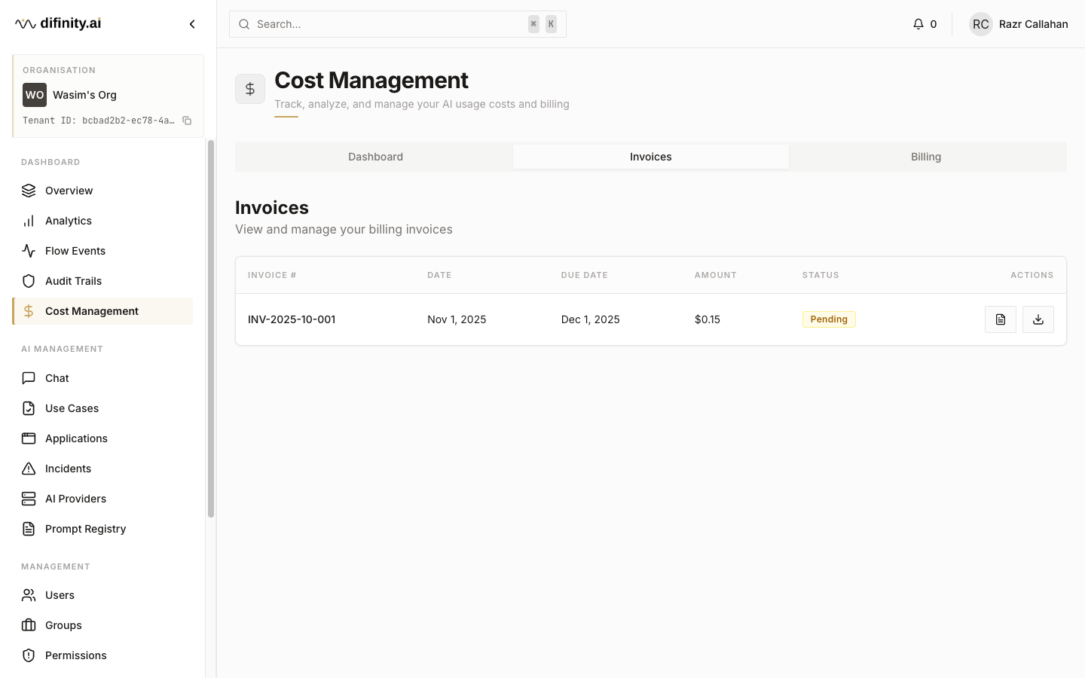Download invoice INV-2025-10-001
Viewport: 1085px width, 678px height.
pyautogui.click(x=1038, y=319)
